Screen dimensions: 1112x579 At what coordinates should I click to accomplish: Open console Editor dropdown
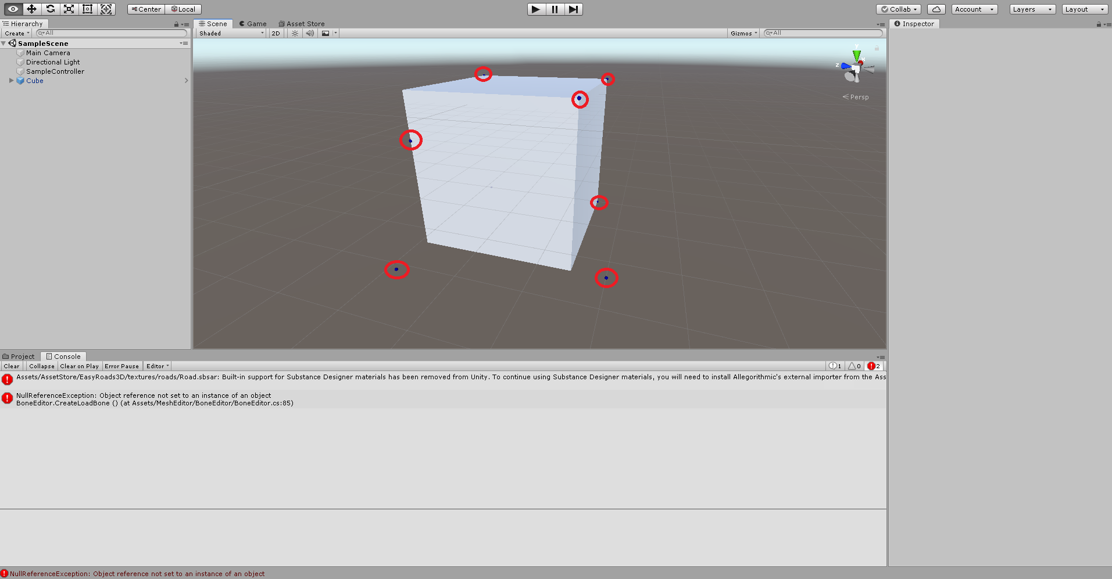click(157, 366)
